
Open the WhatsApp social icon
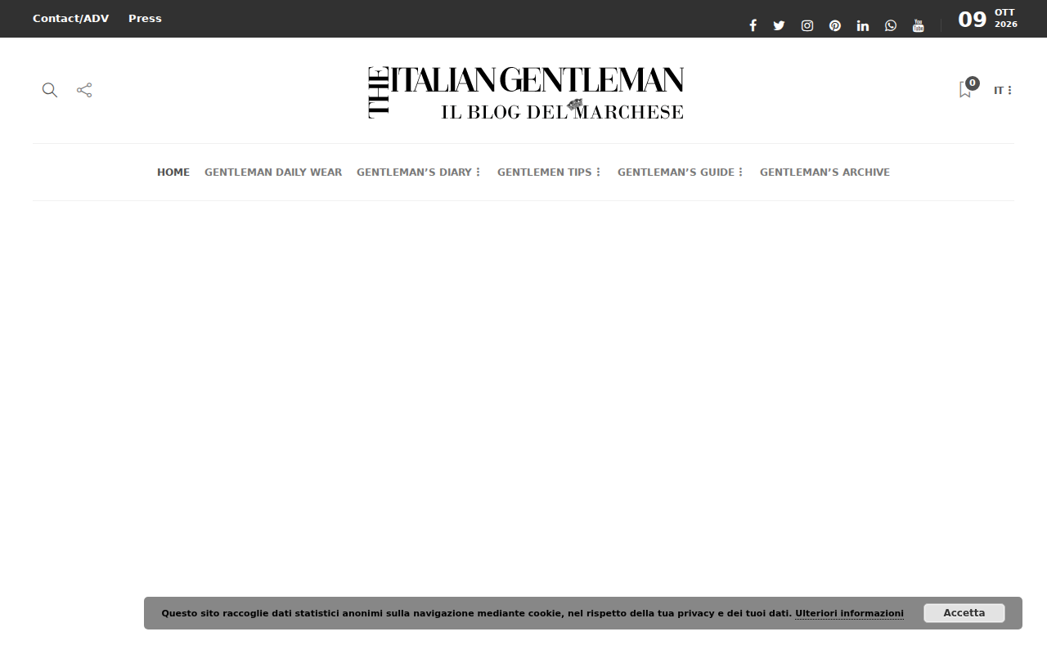pyautogui.click(x=891, y=25)
